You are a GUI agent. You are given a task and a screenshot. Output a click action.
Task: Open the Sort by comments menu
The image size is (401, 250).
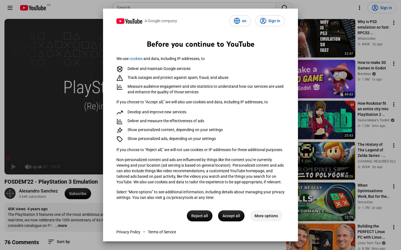click(59, 242)
